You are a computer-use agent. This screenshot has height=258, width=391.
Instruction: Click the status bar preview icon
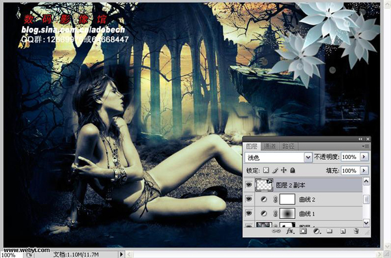[29, 255]
